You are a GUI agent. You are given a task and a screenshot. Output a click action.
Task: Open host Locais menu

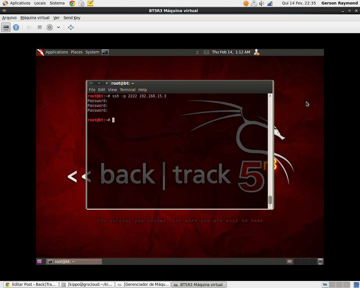click(40, 3)
